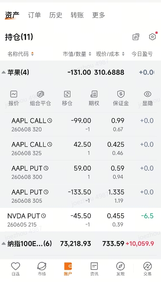Open the 移仓 roll position icon
The width and height of the screenshot is (161, 282).
(67, 94)
